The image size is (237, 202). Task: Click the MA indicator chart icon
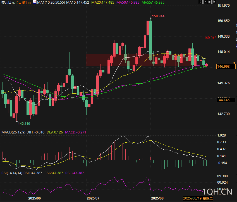34,2
